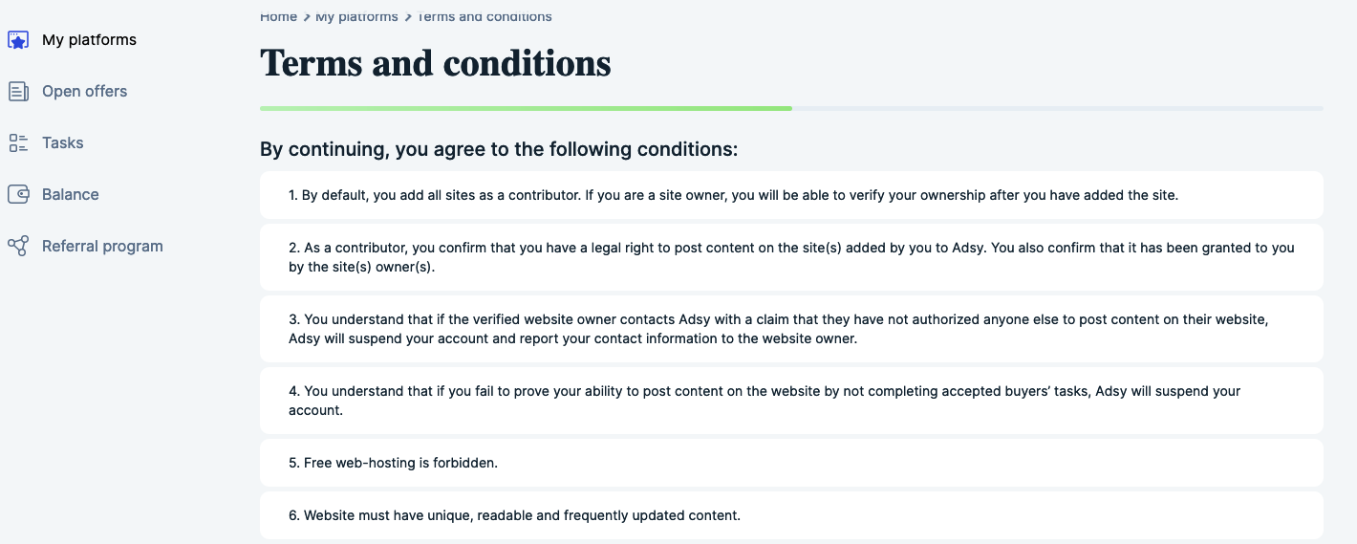Viewport: 1357px width, 544px height.
Task: Click the green step progress bar
Action: [526, 108]
